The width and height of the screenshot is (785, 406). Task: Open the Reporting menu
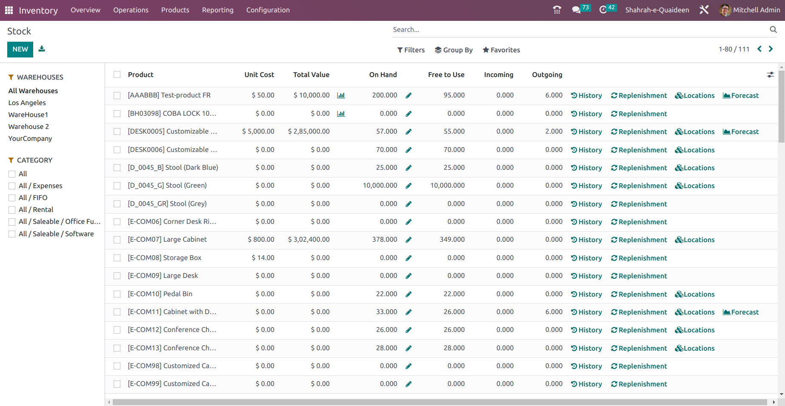tap(217, 10)
